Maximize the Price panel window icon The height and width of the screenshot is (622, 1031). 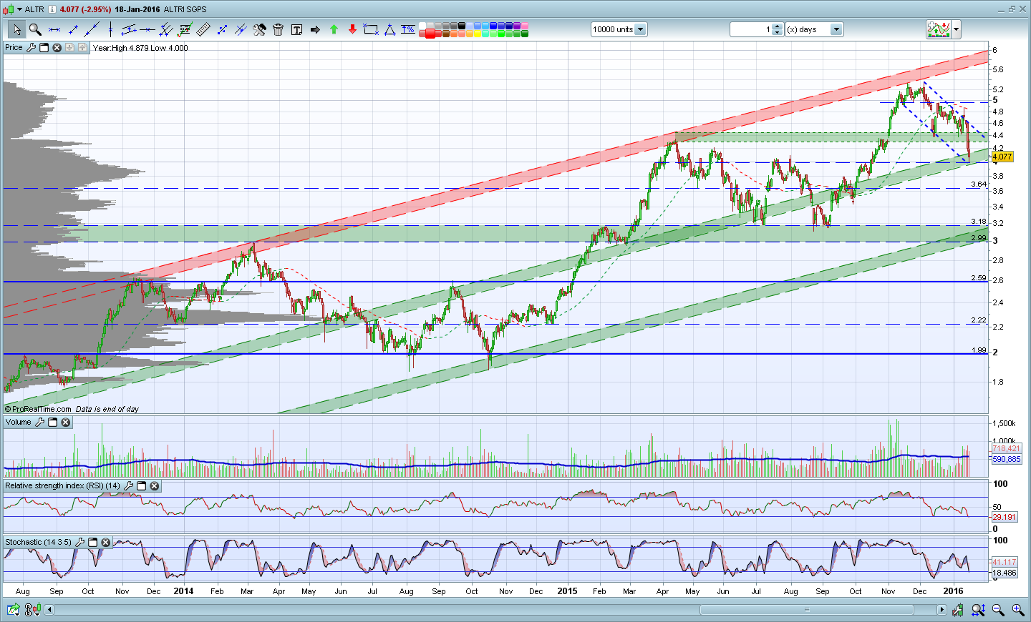coord(44,48)
